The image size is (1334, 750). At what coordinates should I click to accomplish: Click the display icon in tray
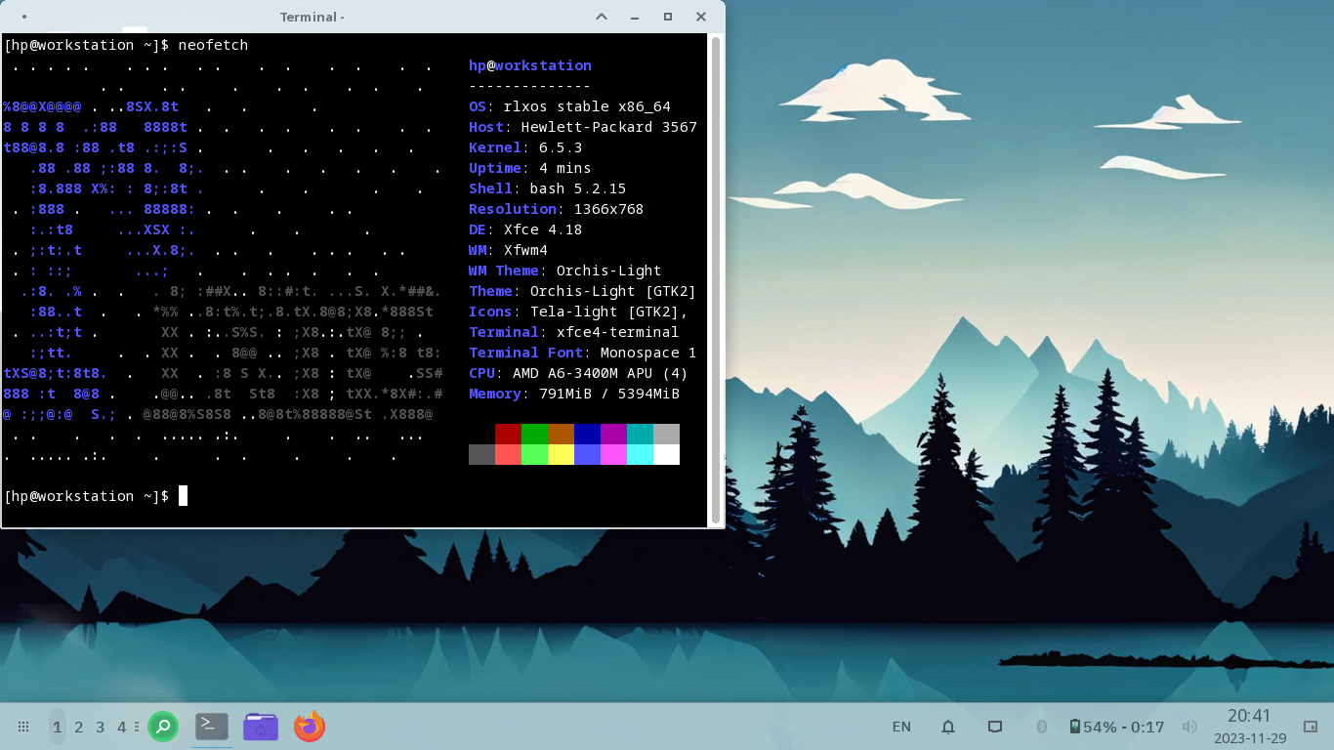pyautogui.click(x=995, y=727)
